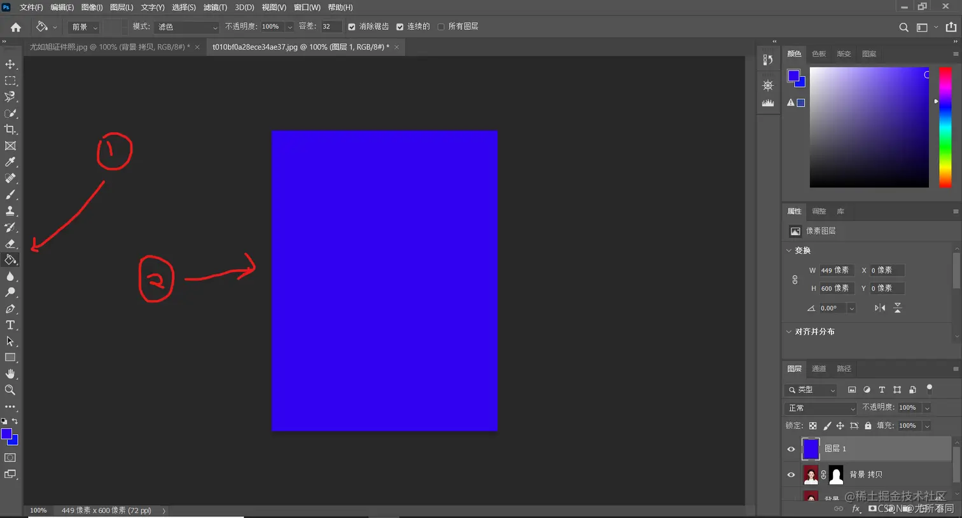Hide the 图层 1 layer

pyautogui.click(x=791, y=449)
